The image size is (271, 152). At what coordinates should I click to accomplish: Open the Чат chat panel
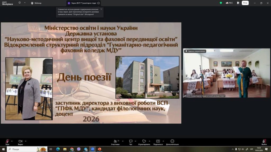pos(131,141)
